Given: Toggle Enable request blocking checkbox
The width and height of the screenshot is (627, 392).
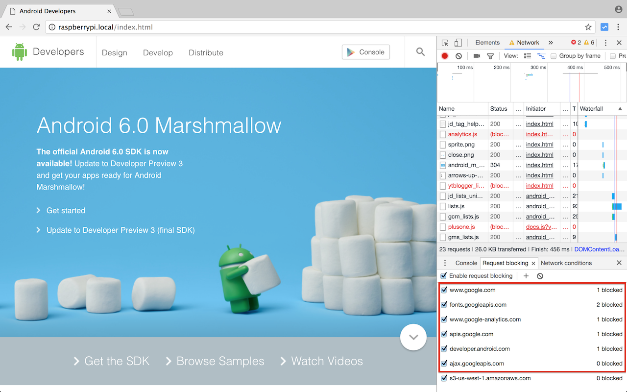Looking at the screenshot, I should 444,276.
